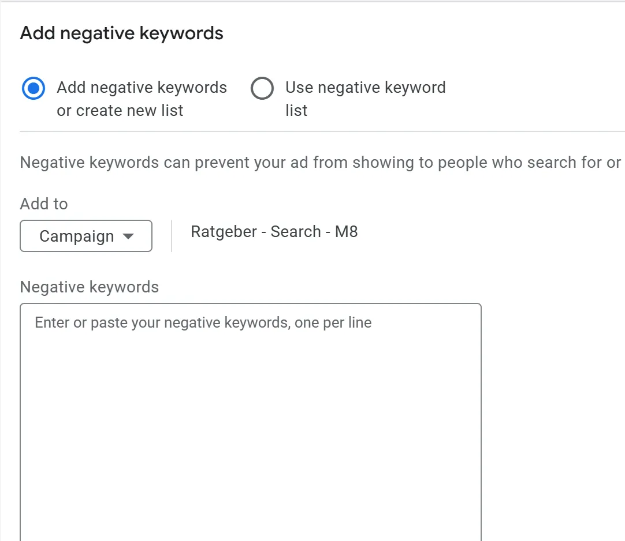The height and width of the screenshot is (541, 625).
Task: Click the "Add negative keywords" dialog heading
Action: point(121,33)
